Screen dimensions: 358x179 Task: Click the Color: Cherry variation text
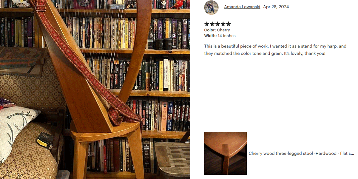pyautogui.click(x=217, y=30)
